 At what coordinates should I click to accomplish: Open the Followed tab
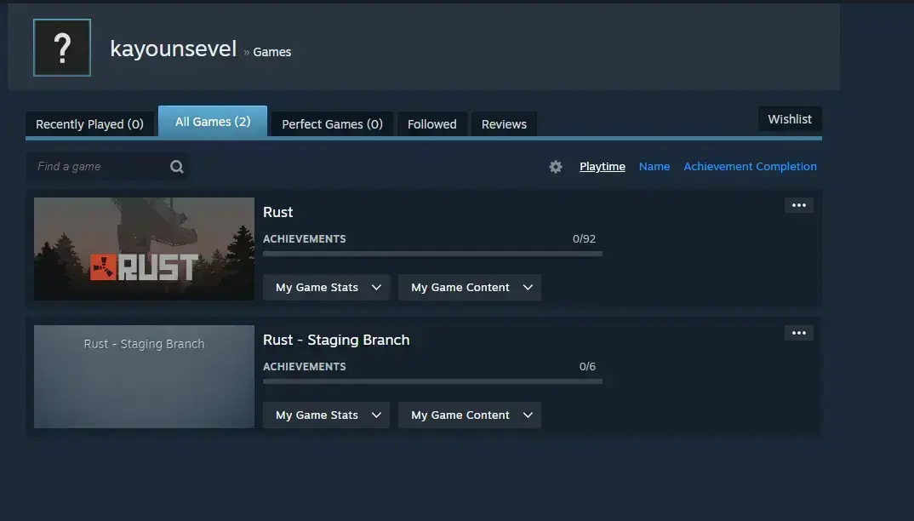click(x=432, y=124)
